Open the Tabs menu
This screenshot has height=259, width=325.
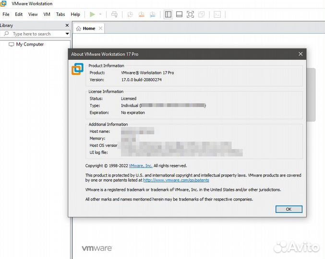click(60, 14)
